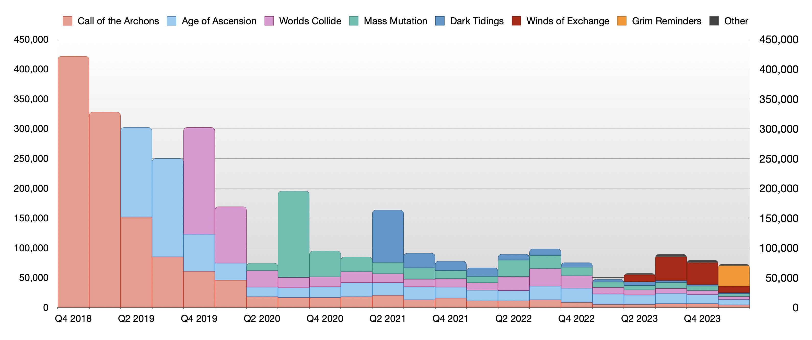Click the right axis 200,000 label
Screen dimensions: 812x340
pos(779,189)
